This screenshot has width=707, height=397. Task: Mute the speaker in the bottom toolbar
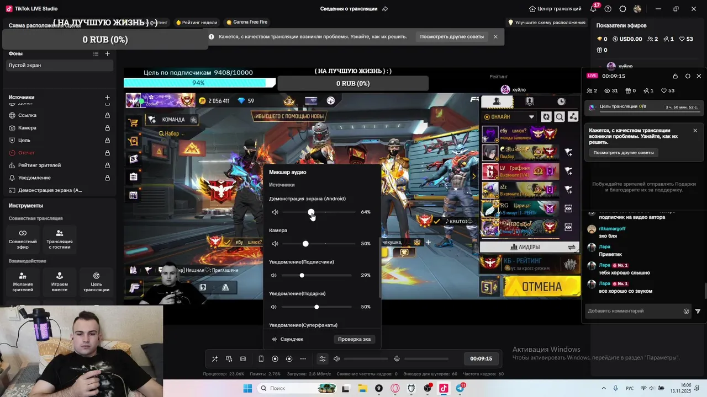[336, 359]
